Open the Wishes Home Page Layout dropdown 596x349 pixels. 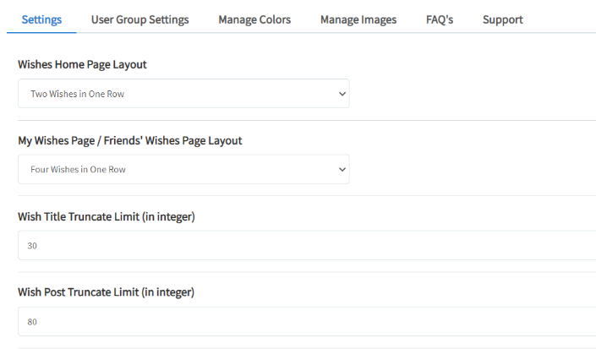point(183,94)
